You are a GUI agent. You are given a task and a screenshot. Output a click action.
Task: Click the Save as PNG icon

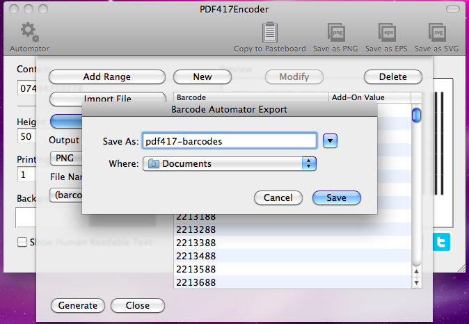click(x=335, y=32)
